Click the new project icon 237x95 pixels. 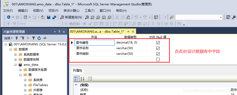click(x=25, y=17)
